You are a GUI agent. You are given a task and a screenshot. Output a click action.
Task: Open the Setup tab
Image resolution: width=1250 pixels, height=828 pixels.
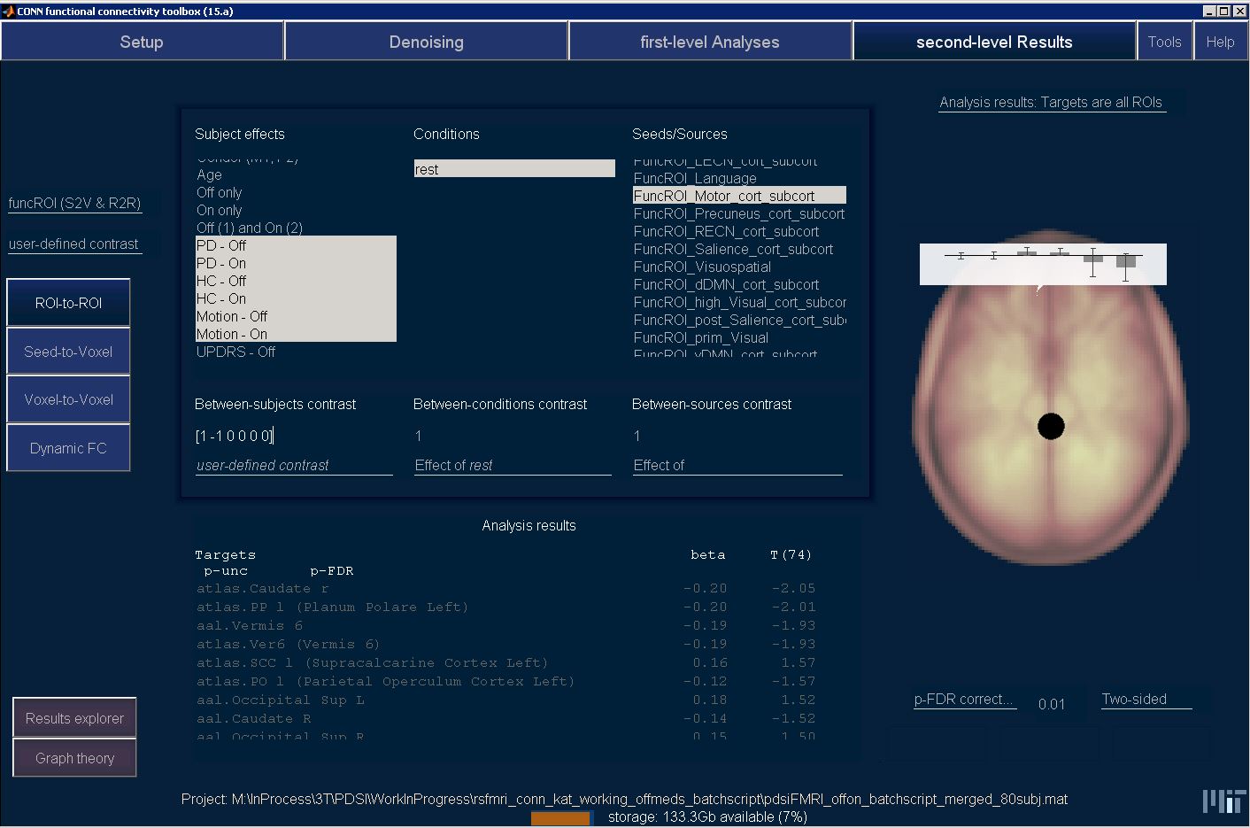[x=142, y=42]
